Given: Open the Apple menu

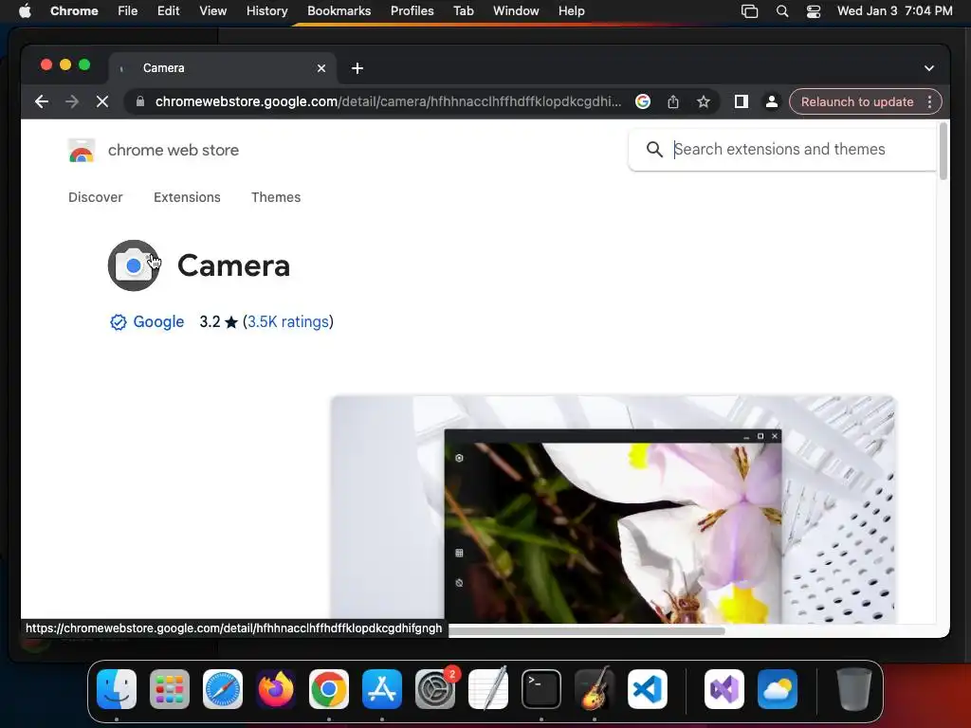Looking at the screenshot, I should click(x=25, y=11).
